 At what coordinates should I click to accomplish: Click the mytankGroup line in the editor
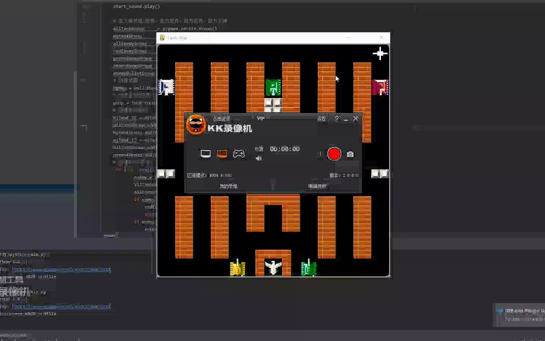pyautogui.click(x=128, y=36)
